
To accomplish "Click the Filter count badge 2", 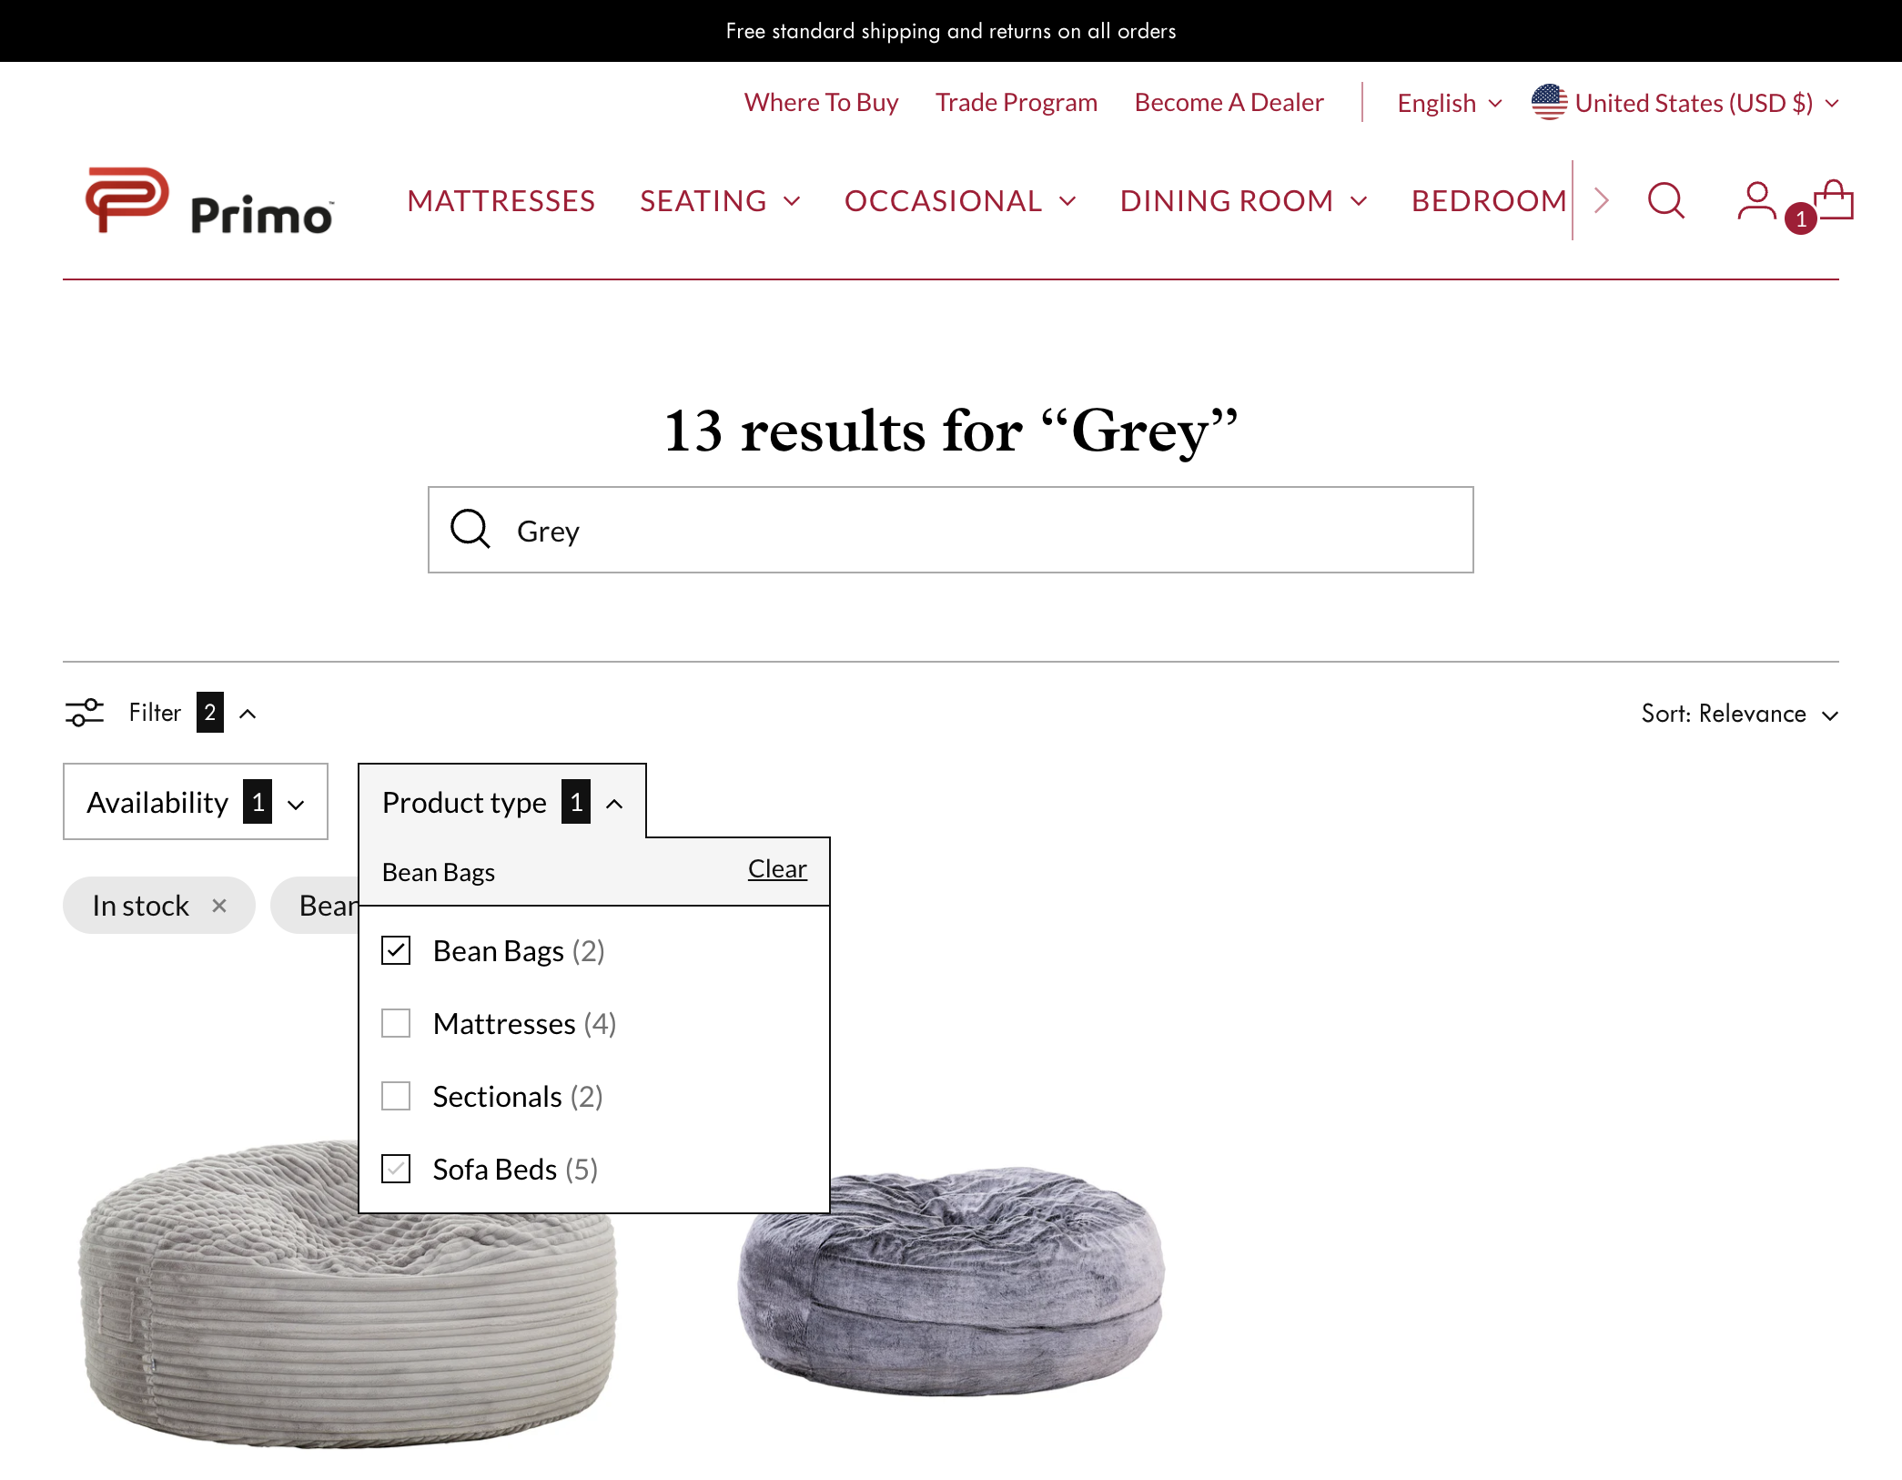I will [210, 712].
